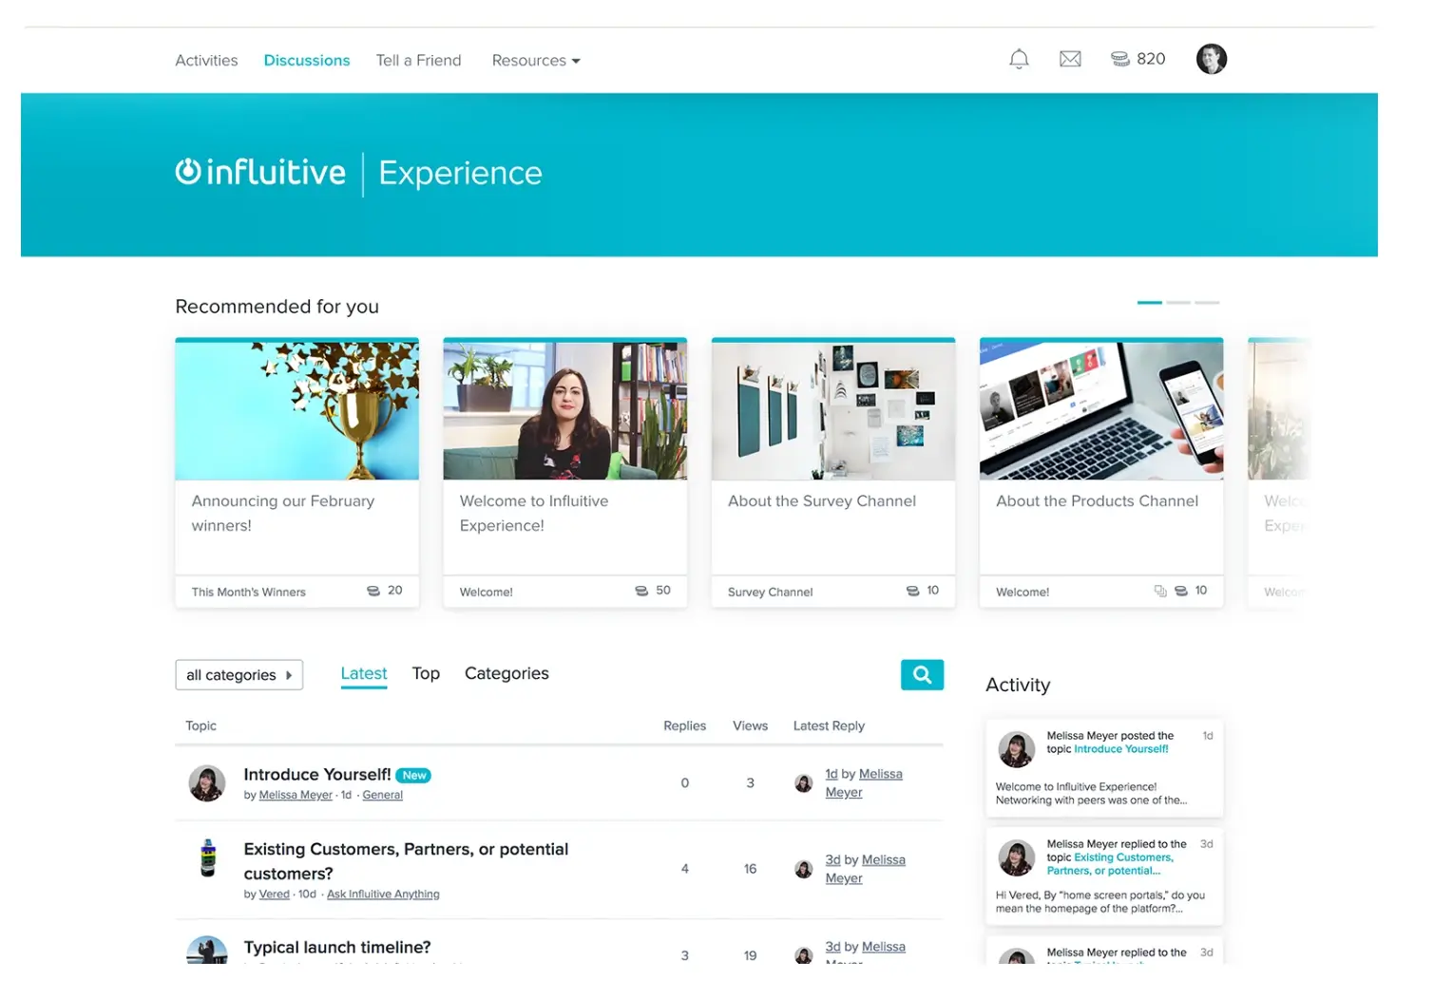
Task: Go to first carousel page indicator
Action: click(1150, 302)
